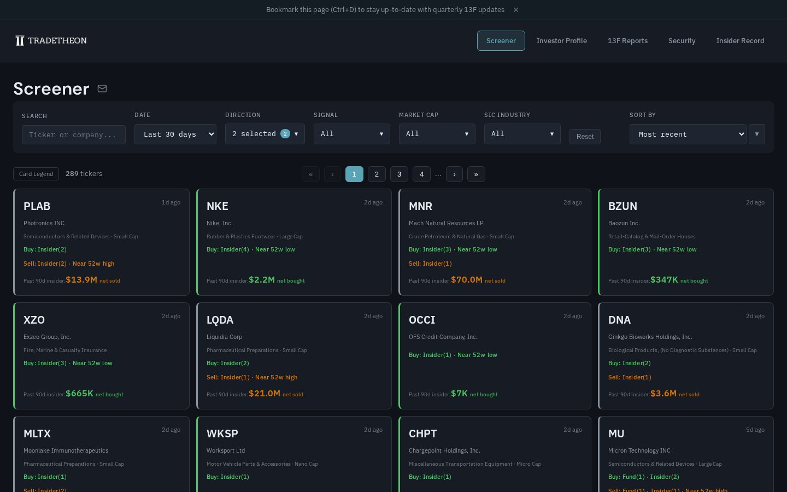The width and height of the screenshot is (787, 492).
Task: Click the first page double-arrow button
Action: pyautogui.click(x=310, y=174)
